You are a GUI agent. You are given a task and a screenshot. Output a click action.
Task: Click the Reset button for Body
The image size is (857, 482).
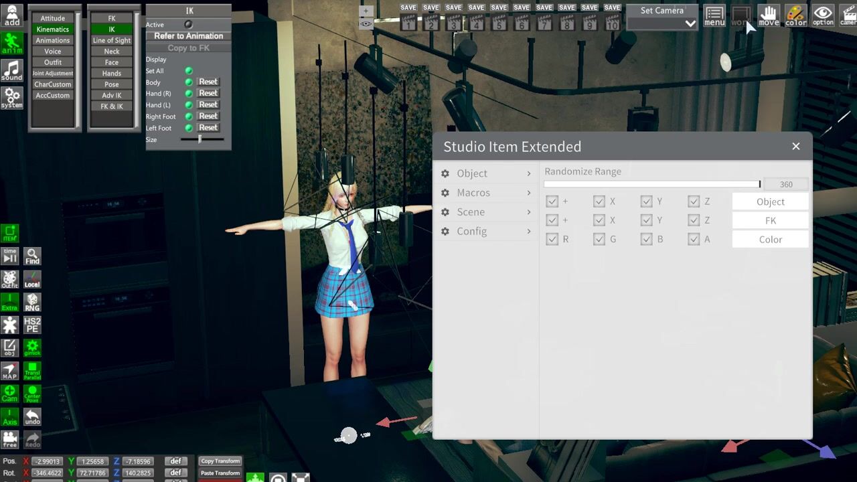[x=208, y=82]
